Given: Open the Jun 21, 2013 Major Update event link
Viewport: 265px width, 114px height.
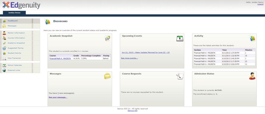Looking at the screenshot, I should click(146, 53).
